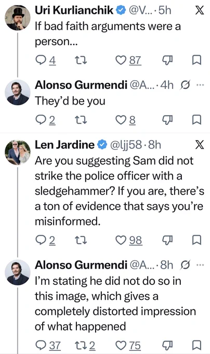View Uri Kurlianchik's top hat avatar
The image size is (210, 354).
point(18,18)
